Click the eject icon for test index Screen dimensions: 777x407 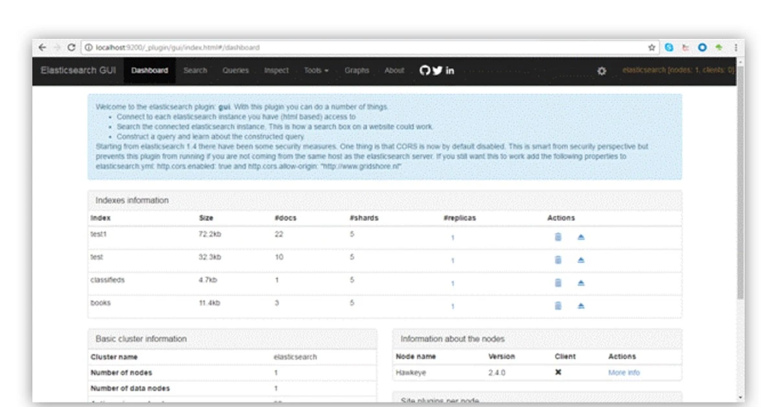[581, 260]
